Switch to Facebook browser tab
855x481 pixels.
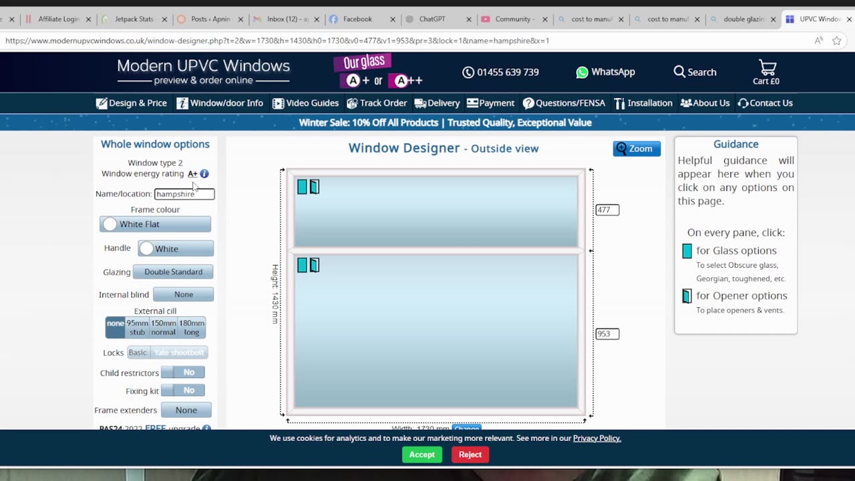coord(362,19)
